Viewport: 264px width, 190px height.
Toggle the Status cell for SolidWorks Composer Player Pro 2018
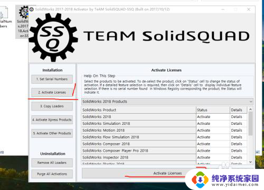pyautogui.click(x=213, y=151)
